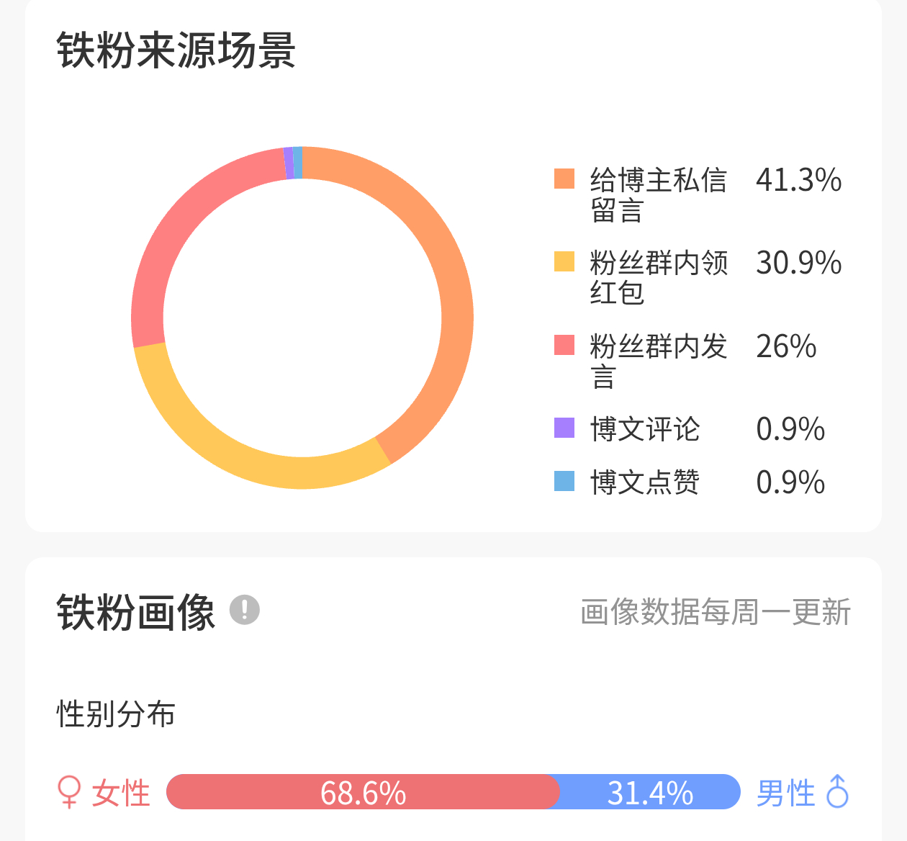Select the purple 博文评论 legend swatch
The image size is (907, 841).
pyautogui.click(x=564, y=428)
